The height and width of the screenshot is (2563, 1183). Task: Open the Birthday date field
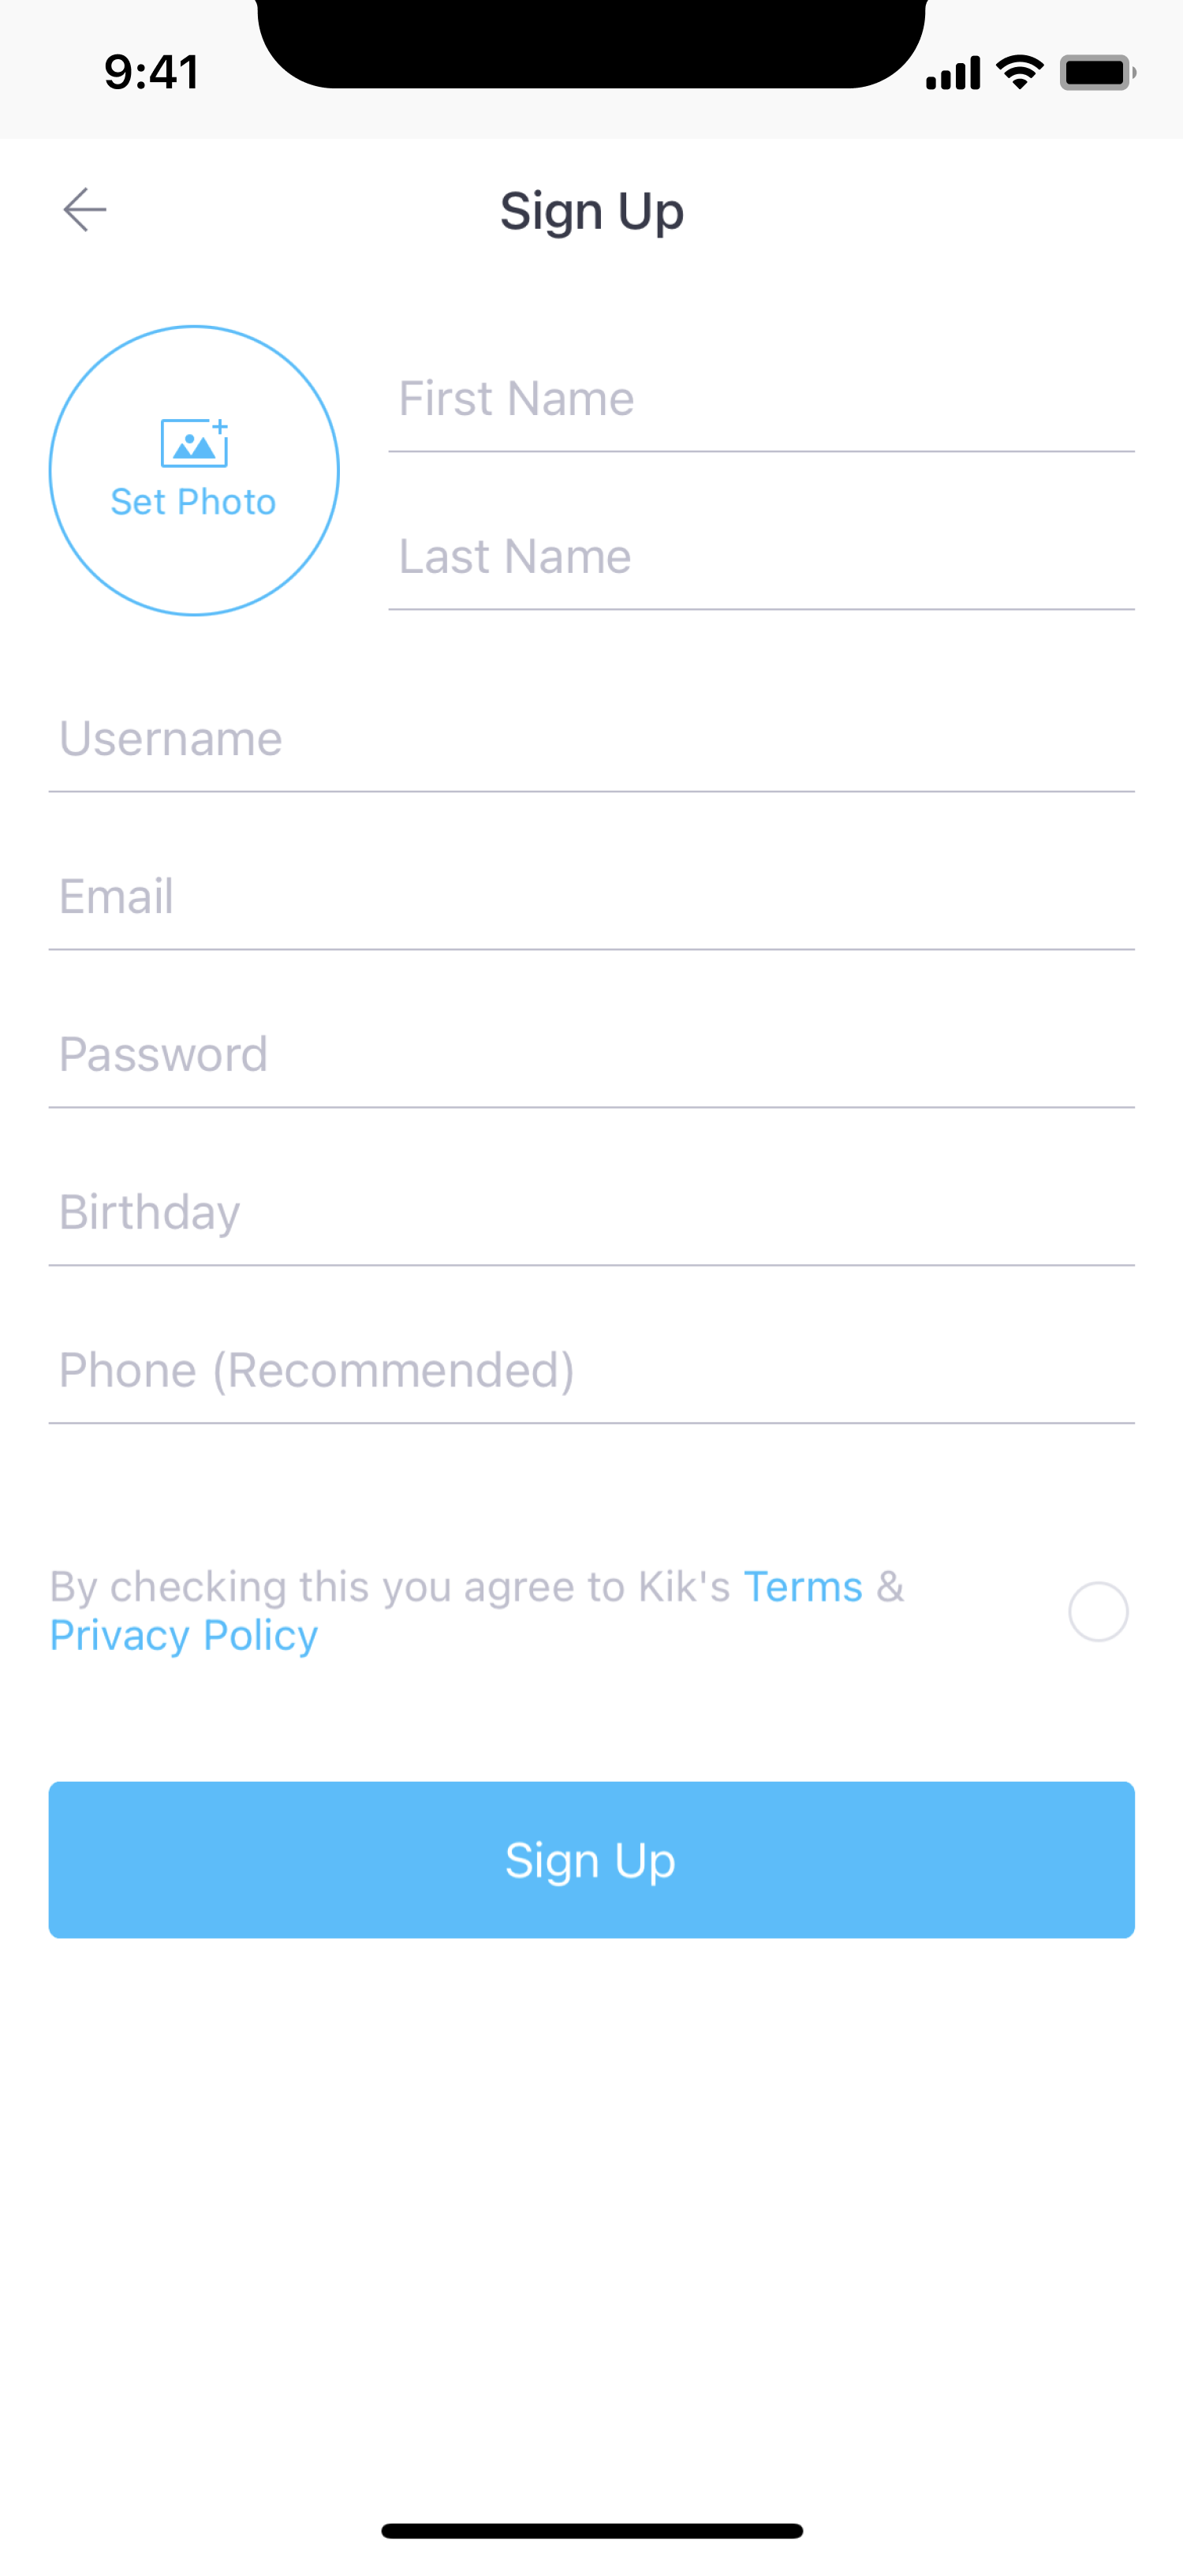(591, 1212)
